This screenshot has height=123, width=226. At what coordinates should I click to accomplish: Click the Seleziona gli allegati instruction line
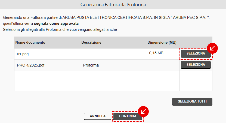60,29
